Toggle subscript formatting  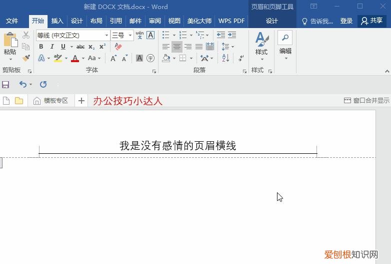[91, 47]
